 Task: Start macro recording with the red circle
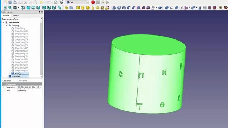click(x=93, y=2)
